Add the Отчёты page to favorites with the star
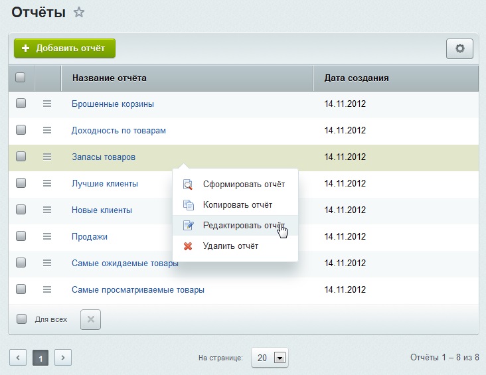This screenshot has height=375, width=486. point(79,13)
